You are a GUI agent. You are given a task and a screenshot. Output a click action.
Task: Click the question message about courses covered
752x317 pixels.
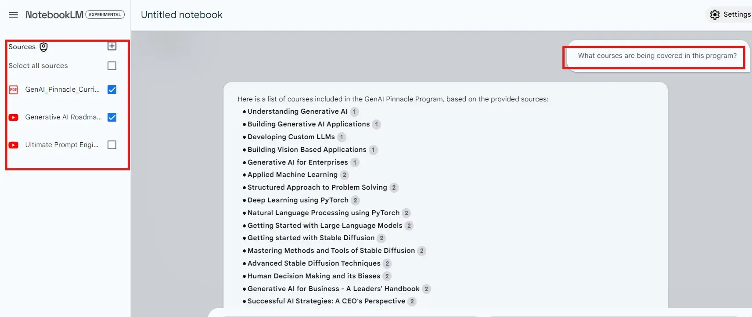[657, 56]
